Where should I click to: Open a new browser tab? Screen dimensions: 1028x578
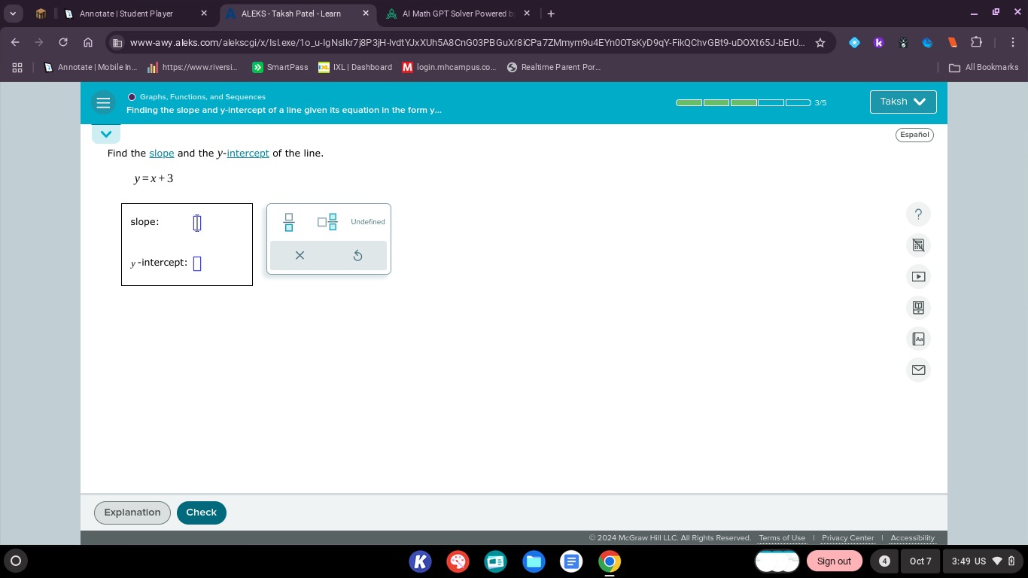tap(551, 14)
